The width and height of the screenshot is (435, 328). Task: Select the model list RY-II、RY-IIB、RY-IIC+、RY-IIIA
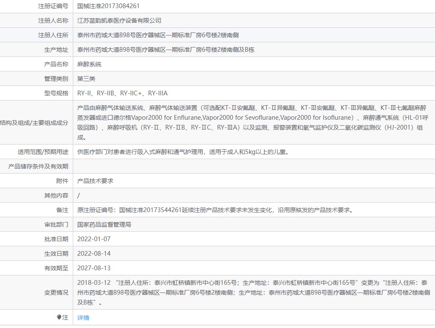pos(122,93)
